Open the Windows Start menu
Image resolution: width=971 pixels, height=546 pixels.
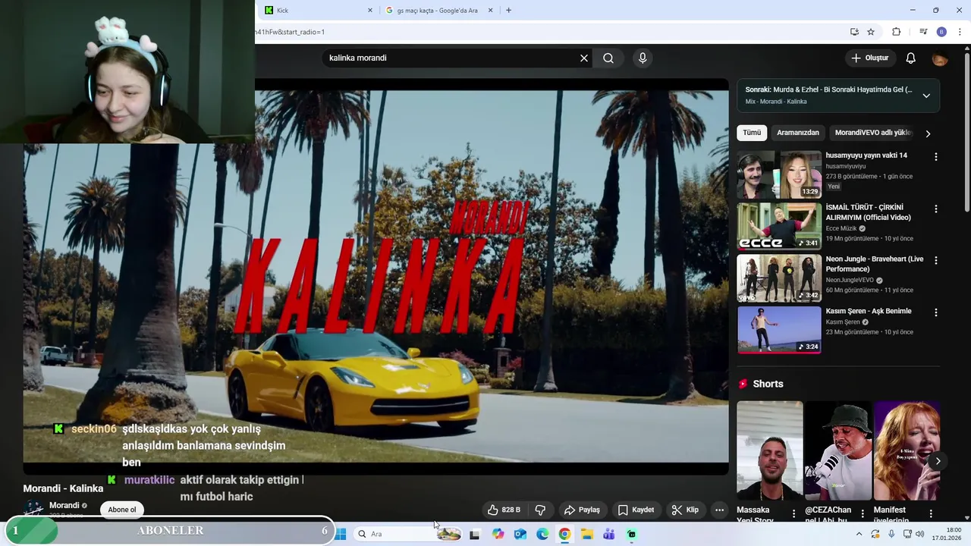(x=341, y=534)
